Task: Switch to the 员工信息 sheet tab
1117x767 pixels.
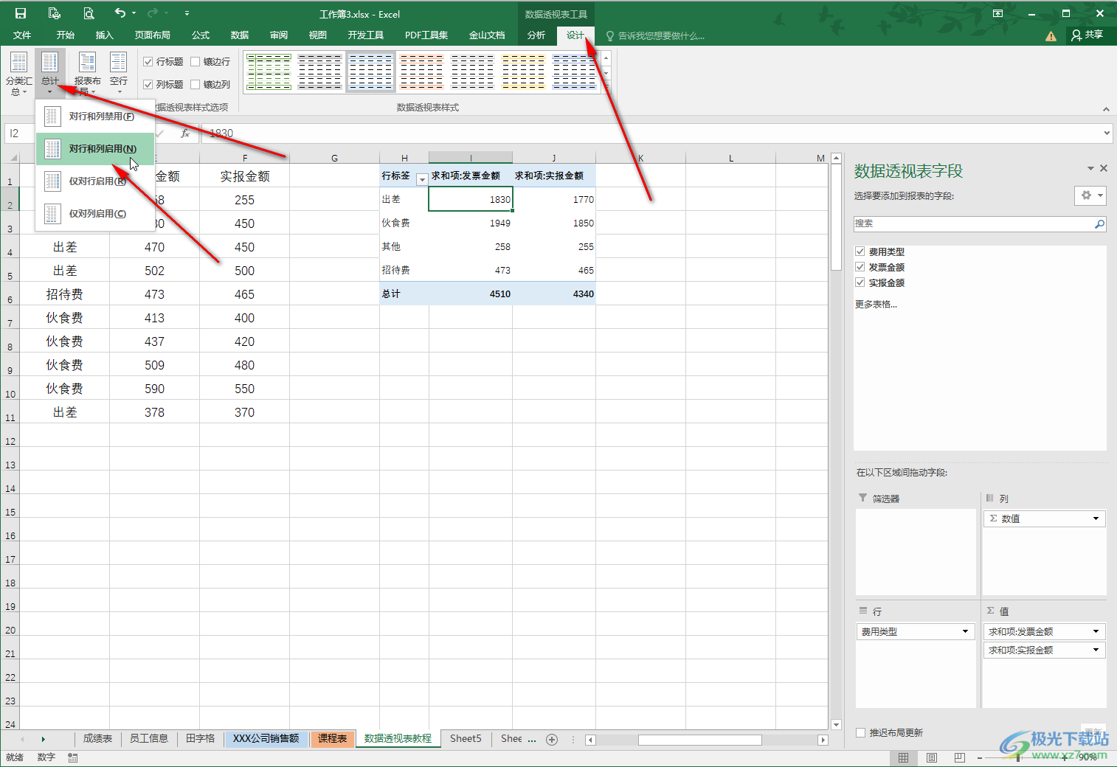Action: 149,738
